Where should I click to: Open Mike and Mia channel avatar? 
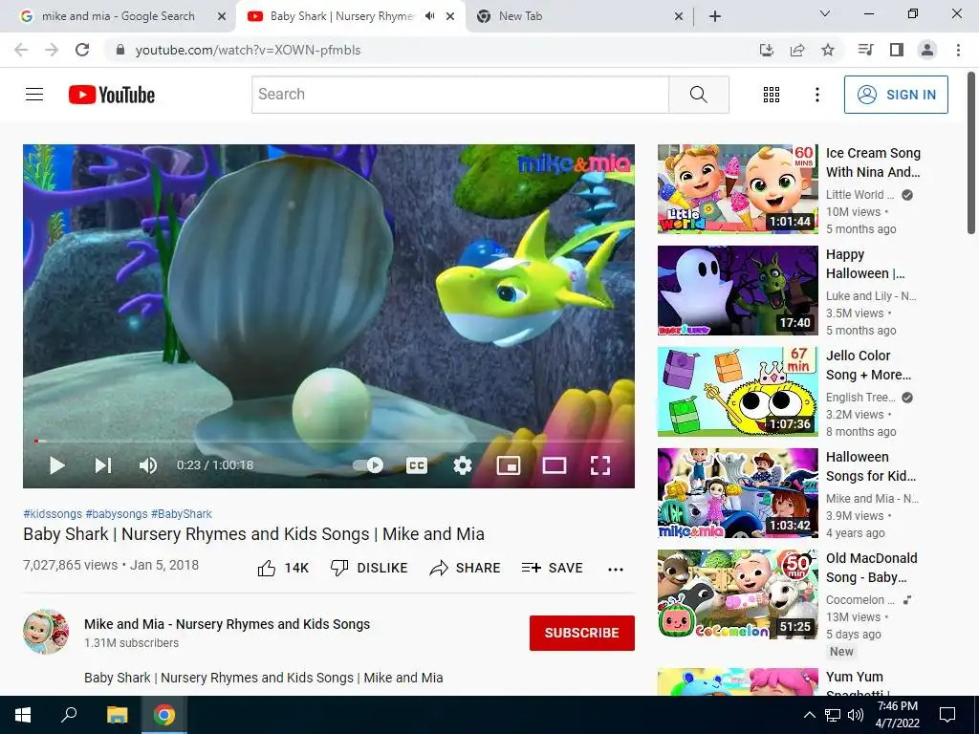pos(46,632)
